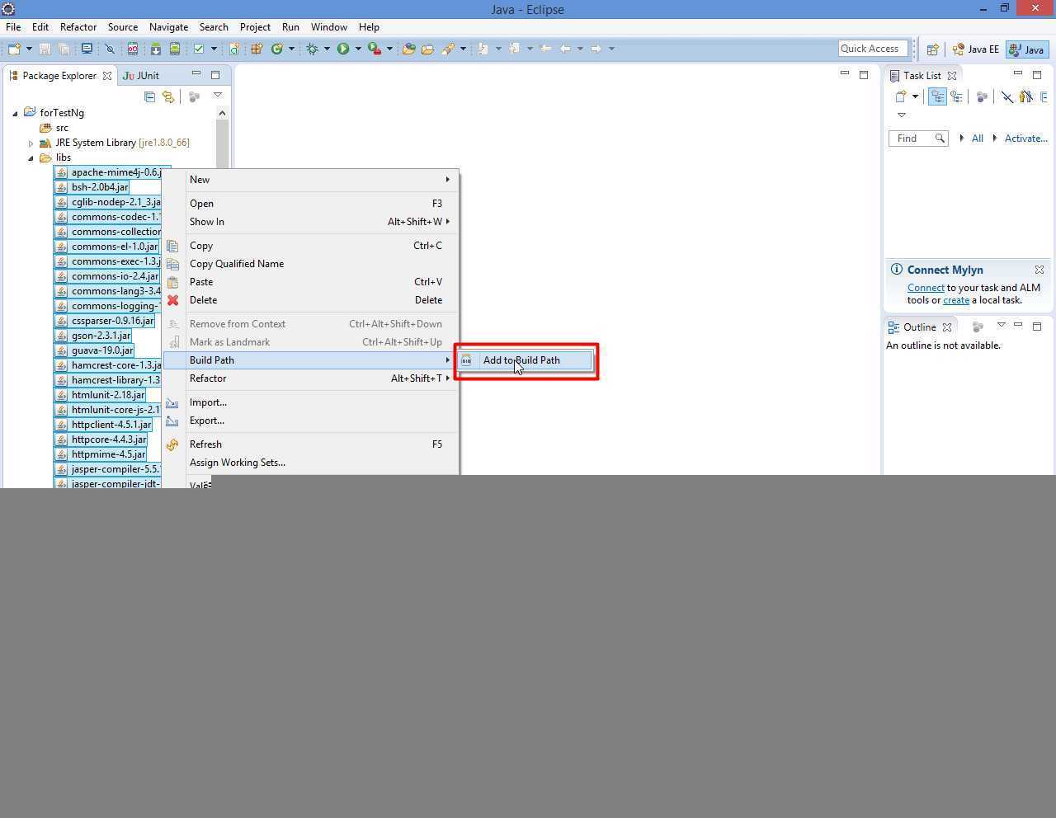Open the Project menu
Screen dimensions: 1056x818
click(255, 27)
